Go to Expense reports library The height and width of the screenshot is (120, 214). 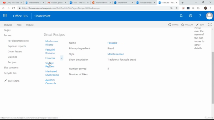[17, 46]
